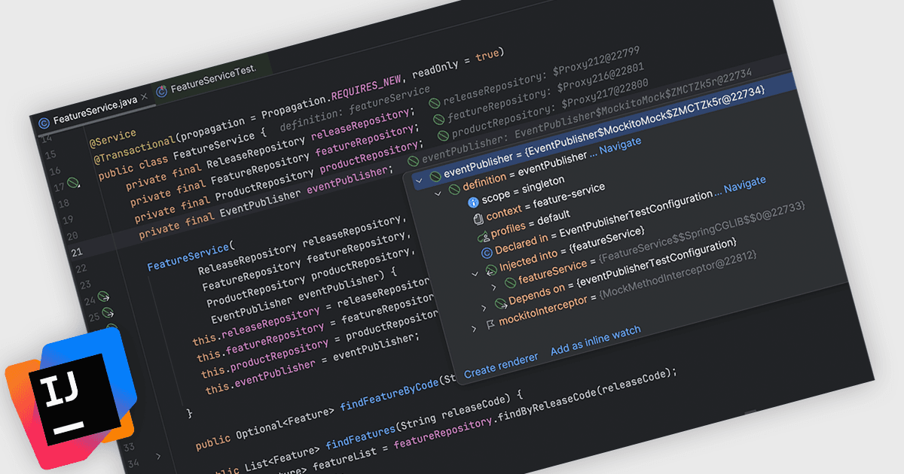
Task: Click inline bean icon before featureRepository: $Proxy216 hint
Action: (x=439, y=120)
